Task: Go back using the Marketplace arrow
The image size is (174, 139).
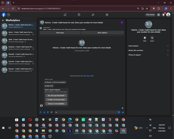Action: 3,20
